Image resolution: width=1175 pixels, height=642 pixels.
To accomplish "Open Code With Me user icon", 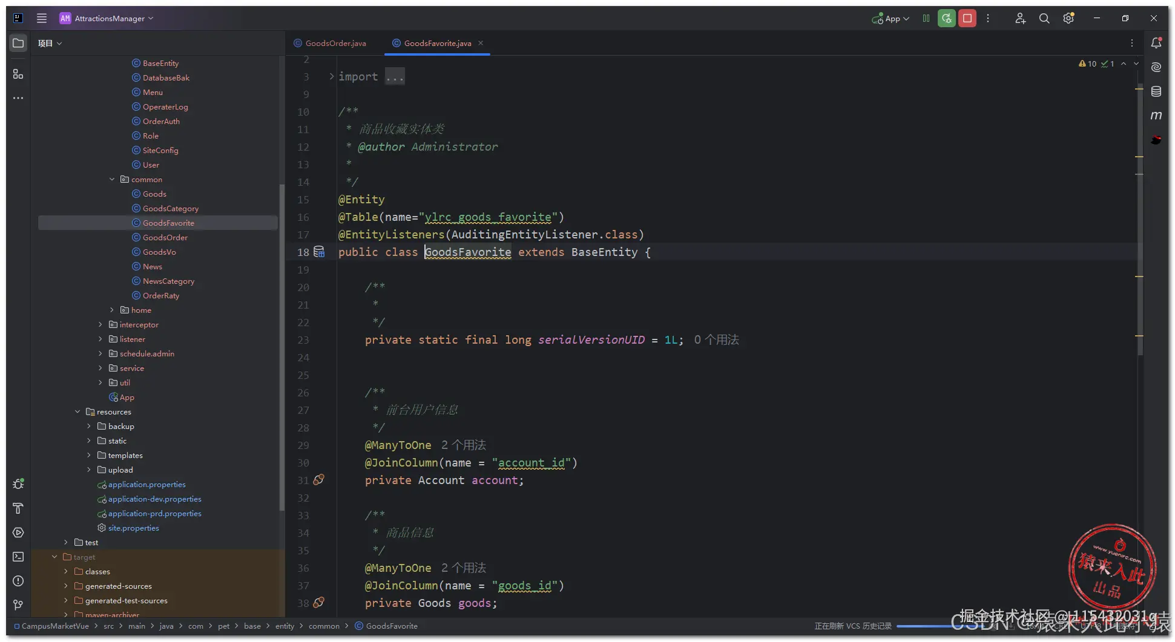I will coord(1020,18).
